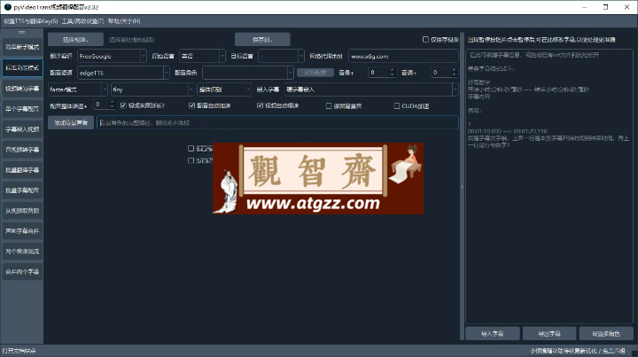The image size is (638, 357).
Task: Click the proxy address field showing www.x6g.com
Action: tap(403, 56)
